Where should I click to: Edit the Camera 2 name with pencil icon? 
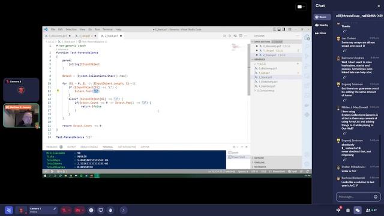coord(55,209)
